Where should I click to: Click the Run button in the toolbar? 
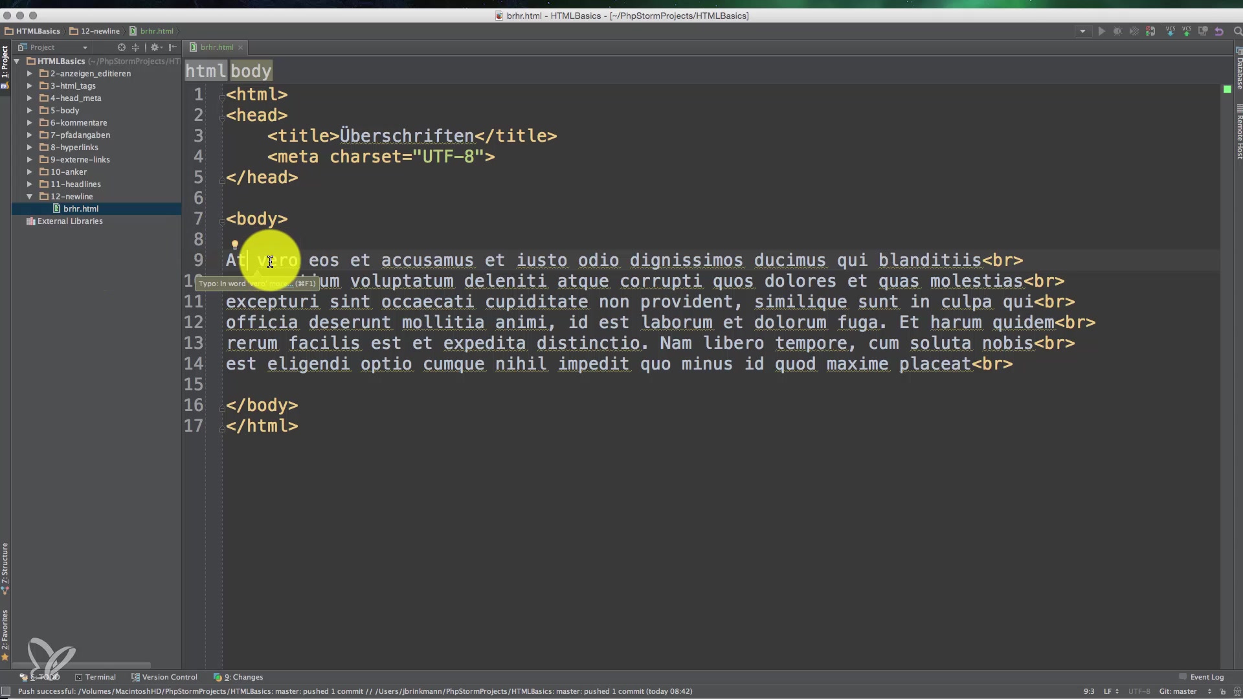(x=1101, y=31)
